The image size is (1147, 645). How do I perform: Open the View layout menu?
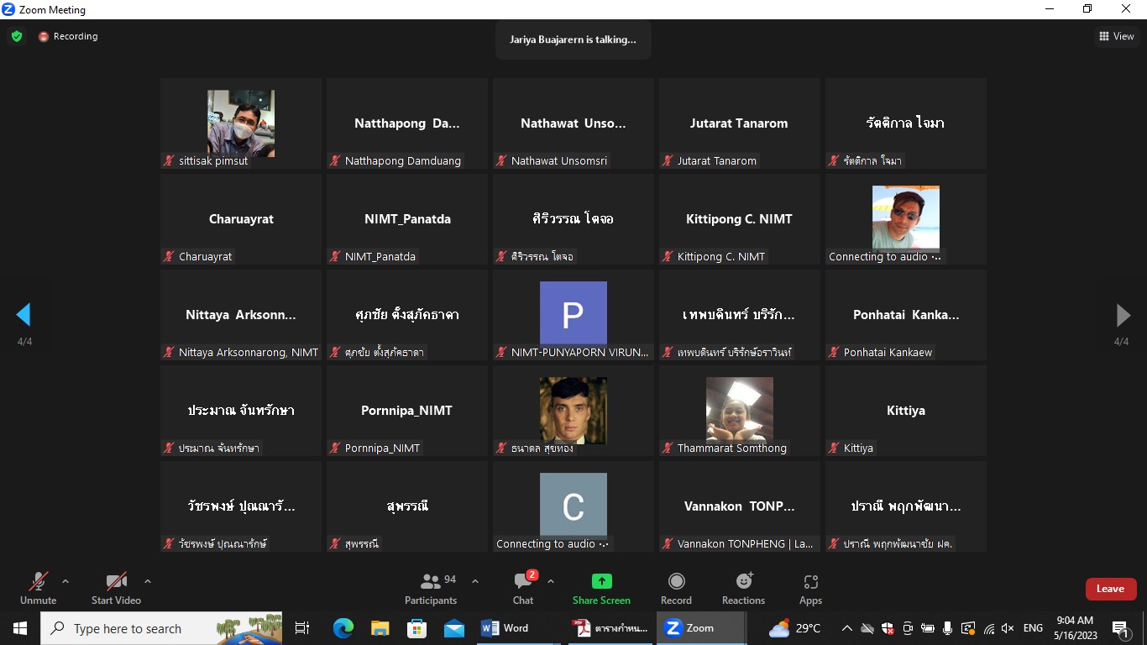[1116, 36]
